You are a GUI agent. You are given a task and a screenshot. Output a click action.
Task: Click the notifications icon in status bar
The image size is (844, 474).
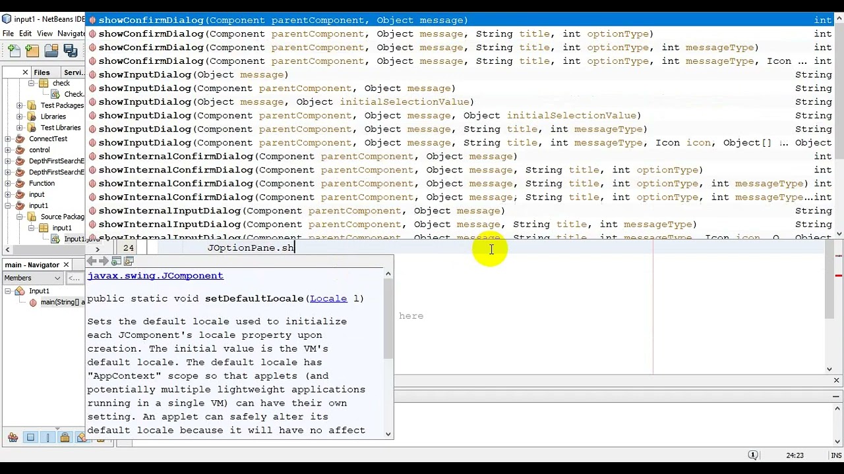pyautogui.click(x=752, y=455)
